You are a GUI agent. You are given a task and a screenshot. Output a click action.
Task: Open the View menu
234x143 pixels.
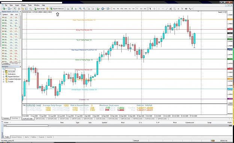[x=11, y=5]
